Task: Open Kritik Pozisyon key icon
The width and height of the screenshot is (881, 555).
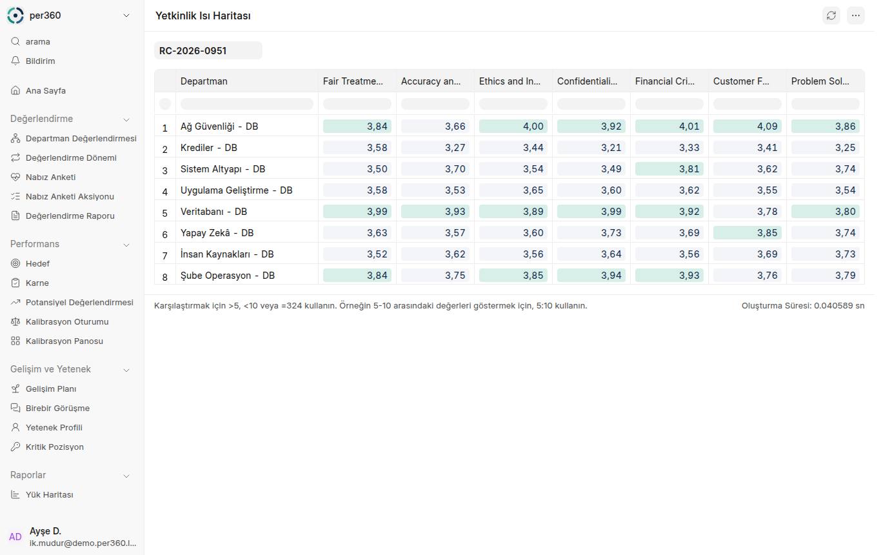Action: [x=15, y=447]
